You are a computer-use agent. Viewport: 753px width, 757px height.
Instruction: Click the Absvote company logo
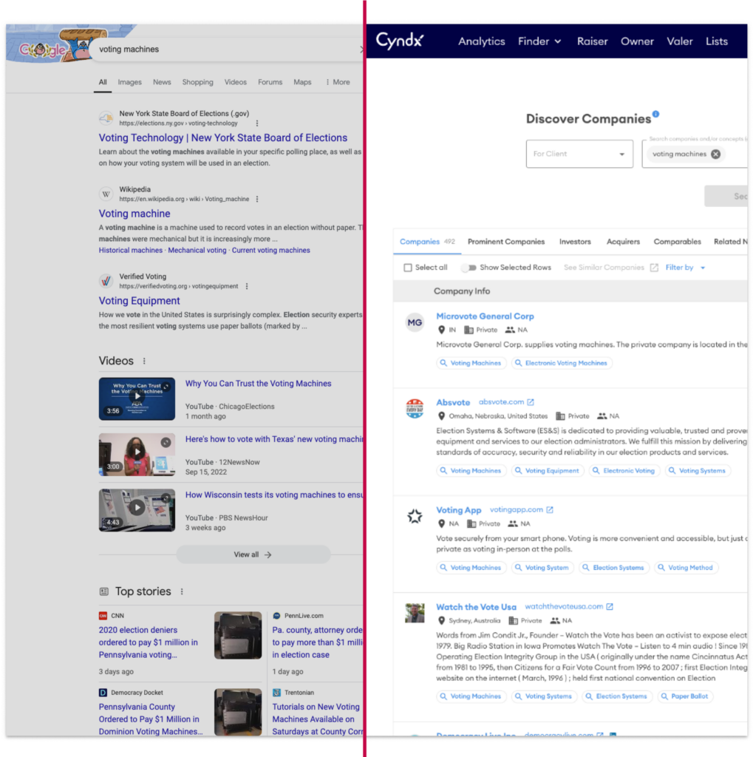[x=415, y=408]
